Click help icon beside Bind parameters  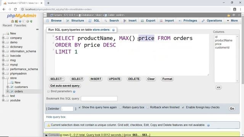pyautogui.click(x=74, y=92)
